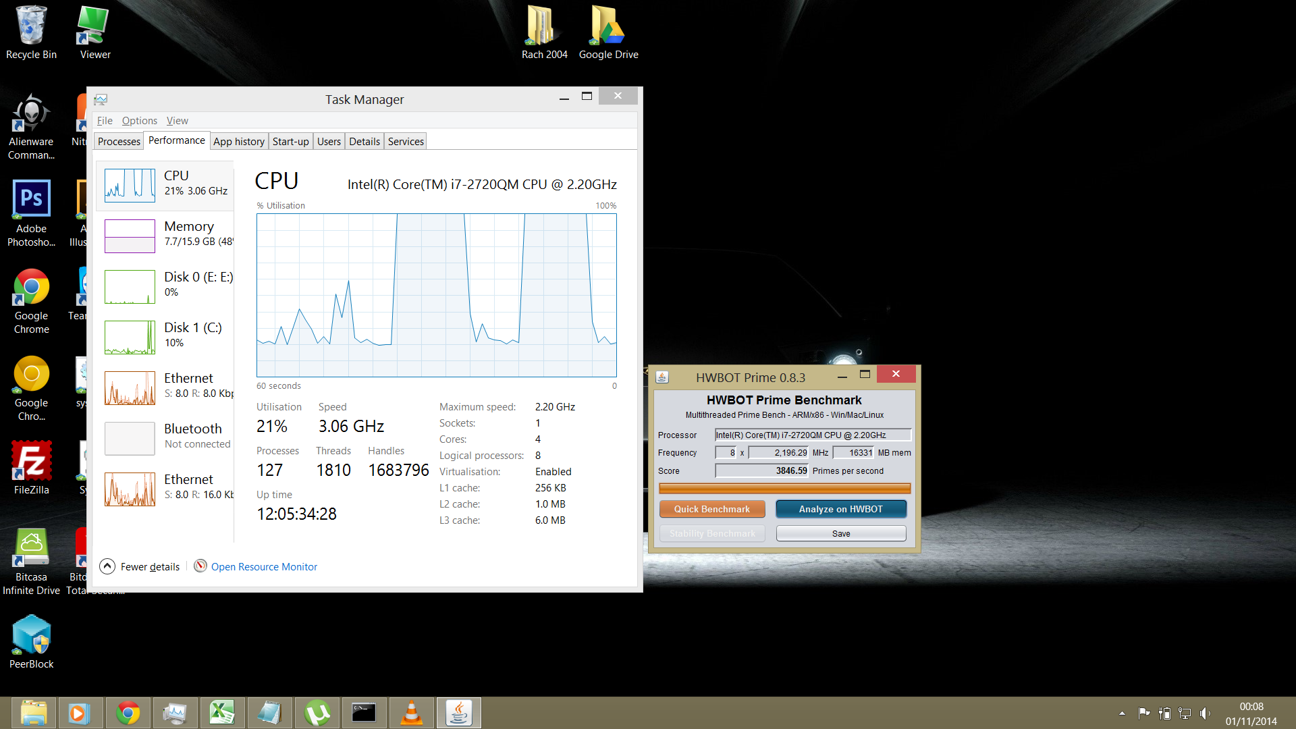1296x729 pixels.
Task: Open uTorrent from the taskbar
Action: click(x=317, y=713)
